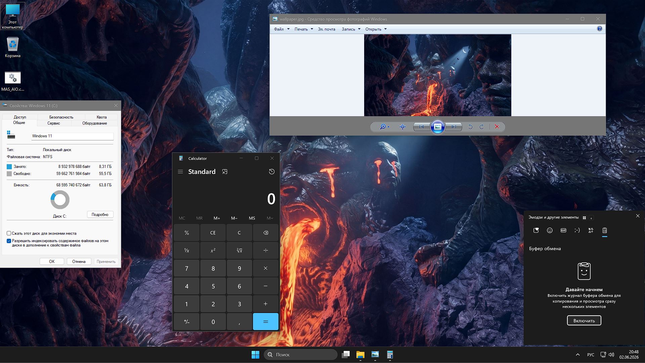Go to previous image in Photo Viewer

tap(421, 127)
